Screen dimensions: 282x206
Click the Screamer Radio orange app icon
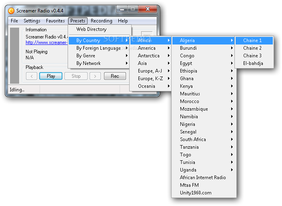(11, 11)
